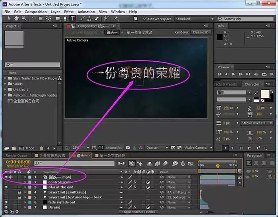Toggle the Auto Workspace checkbox

click(145, 19)
